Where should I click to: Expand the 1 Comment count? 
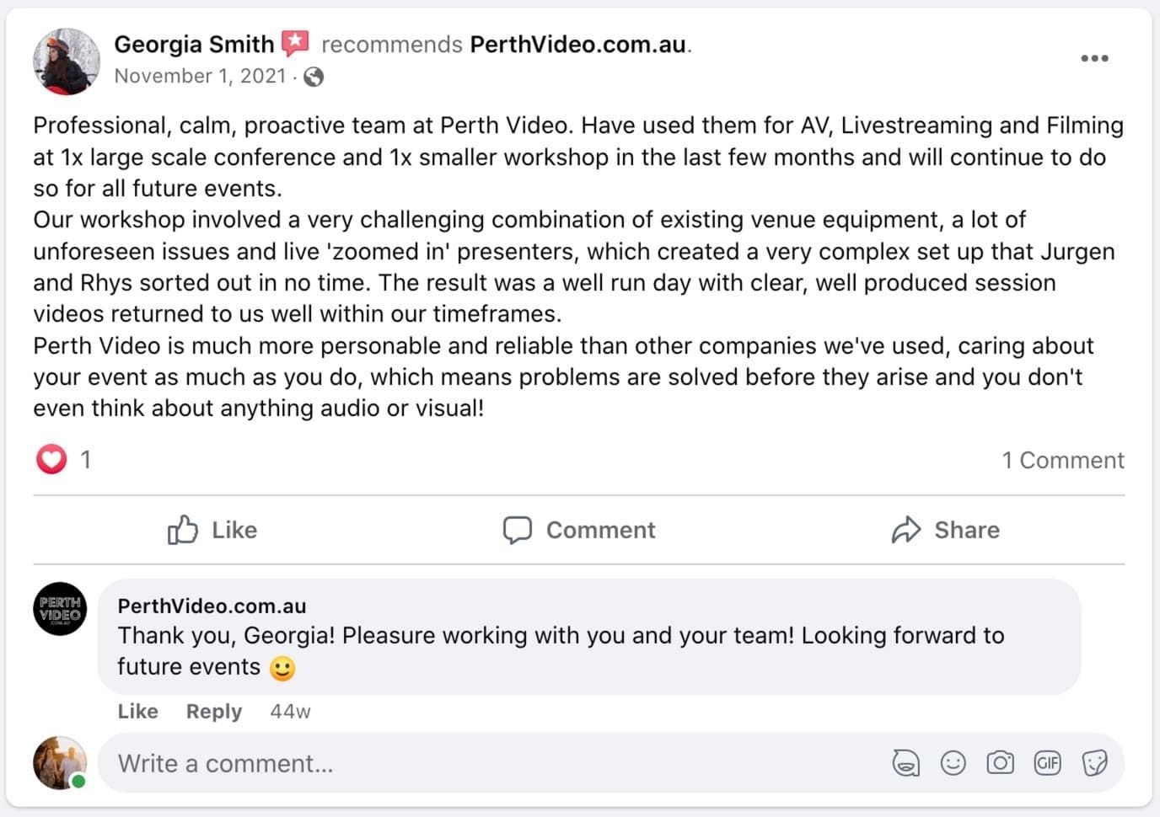pyautogui.click(x=1062, y=460)
